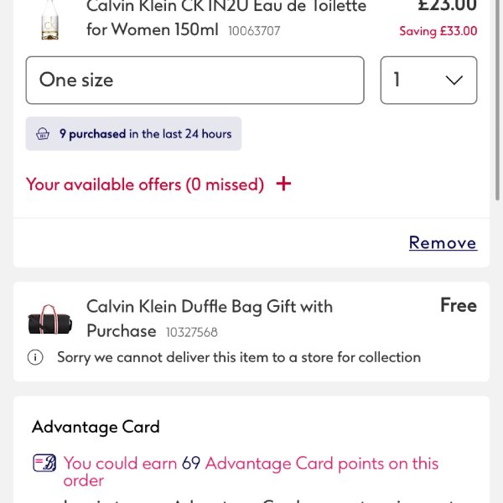Click the plus icon beside available offers
Viewport: 503px width, 503px height.
click(x=284, y=184)
